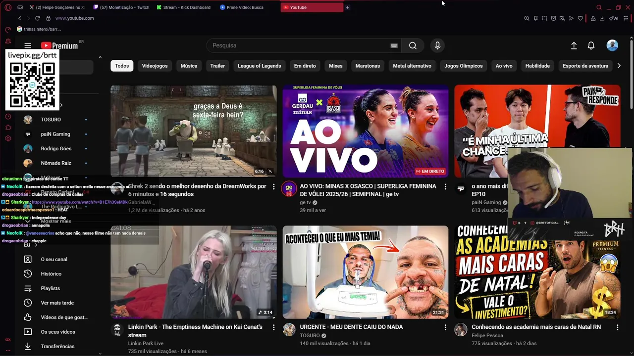Filter by Música chip
The image size is (634, 356).
click(x=189, y=66)
